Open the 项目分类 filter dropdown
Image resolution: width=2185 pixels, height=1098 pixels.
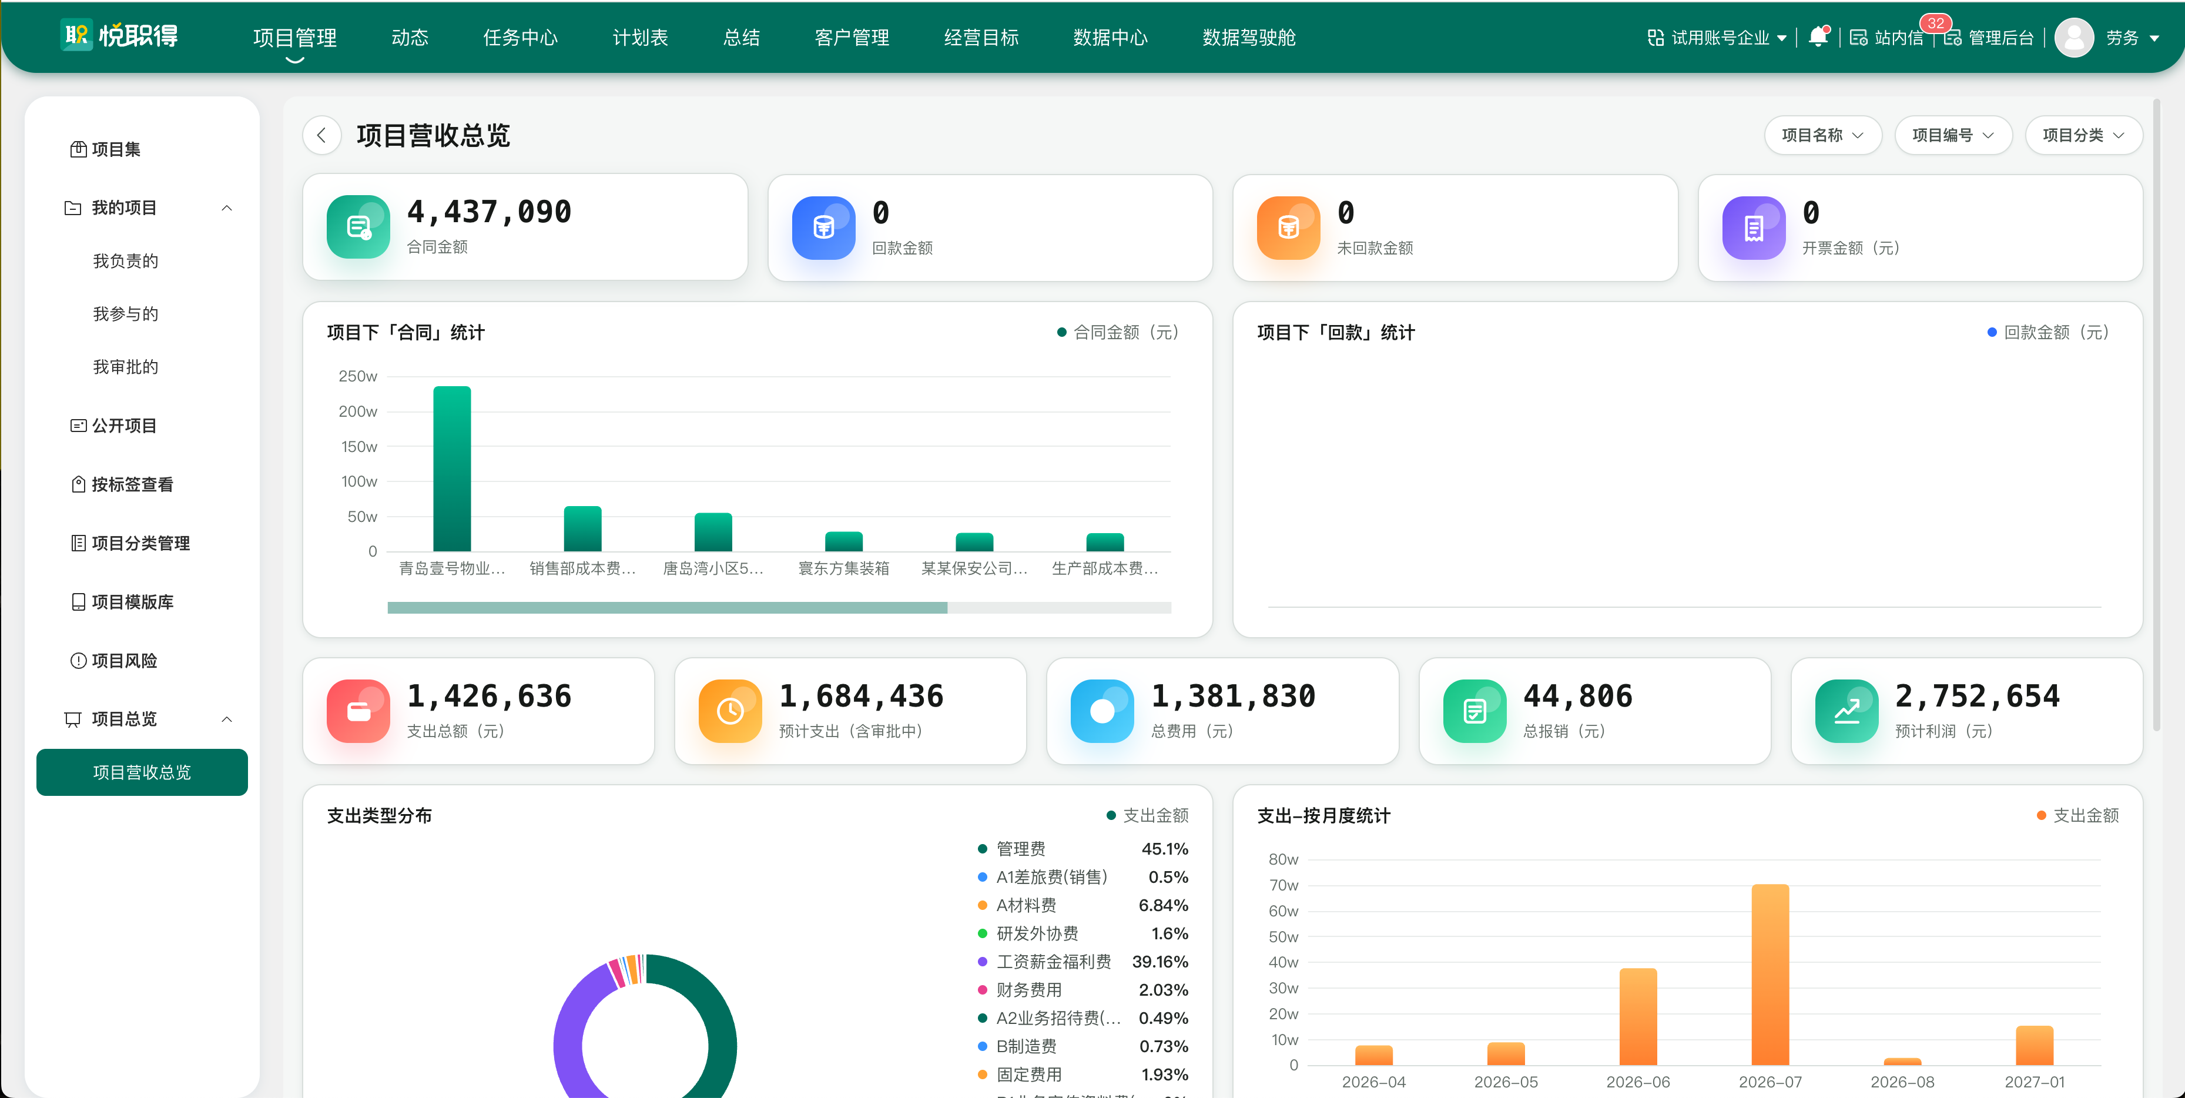click(2083, 135)
